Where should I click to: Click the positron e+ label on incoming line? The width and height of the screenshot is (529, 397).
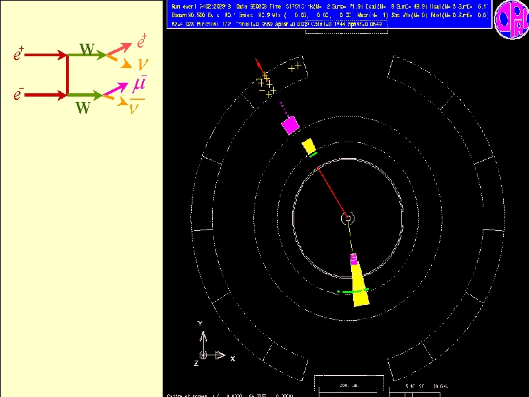tap(19, 56)
